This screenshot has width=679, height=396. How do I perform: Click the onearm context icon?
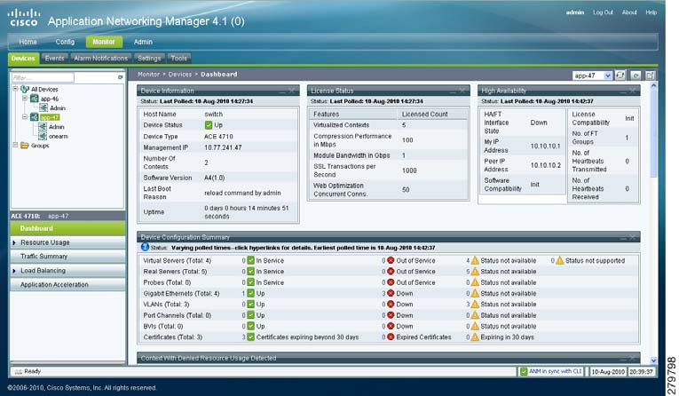[x=42, y=136]
